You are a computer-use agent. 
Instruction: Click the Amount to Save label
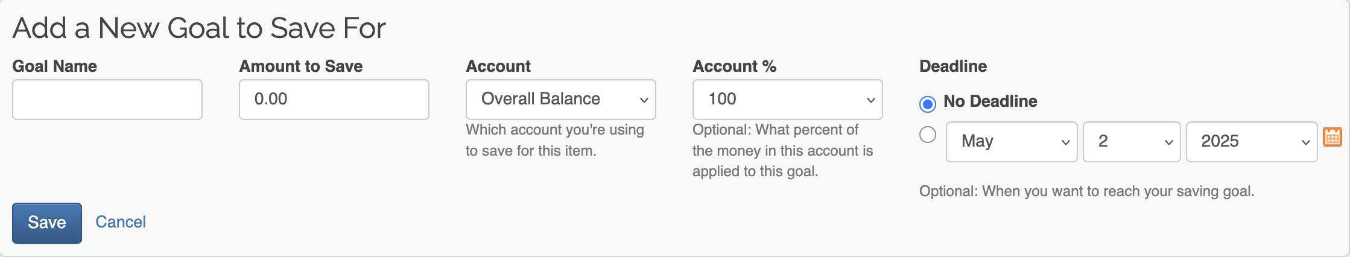click(x=301, y=66)
